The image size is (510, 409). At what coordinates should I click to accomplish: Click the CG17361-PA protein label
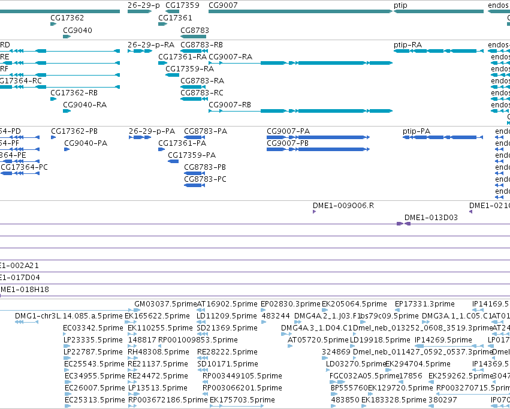(182, 143)
